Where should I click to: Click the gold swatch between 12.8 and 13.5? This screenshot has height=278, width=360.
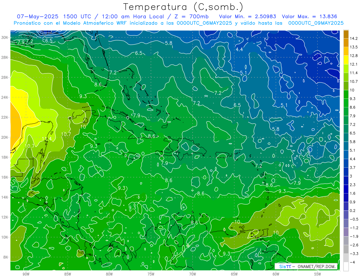click(346, 51)
